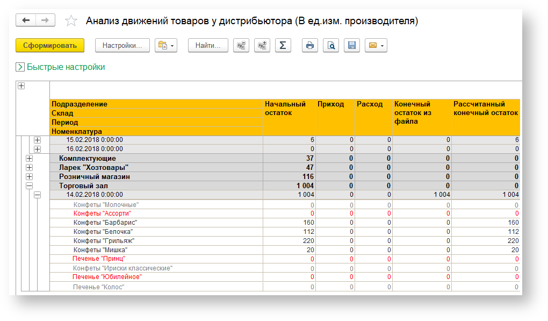Open the report variants dropdown icon
The height and width of the screenshot is (321, 548).
(x=166, y=46)
